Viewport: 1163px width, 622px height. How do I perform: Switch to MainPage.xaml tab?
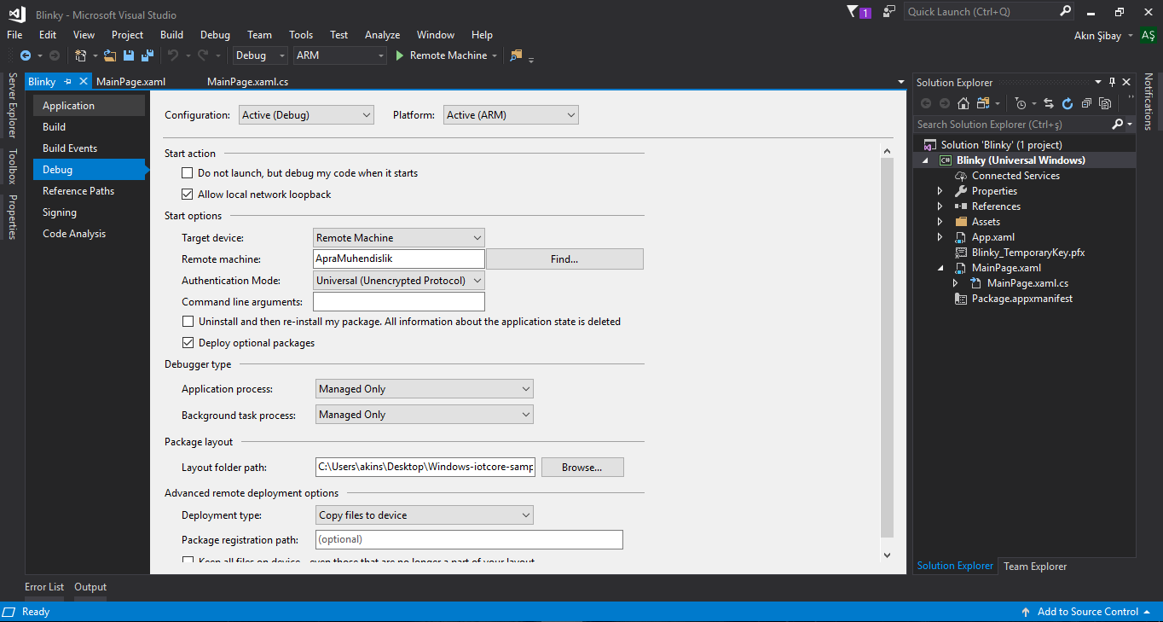coord(131,82)
